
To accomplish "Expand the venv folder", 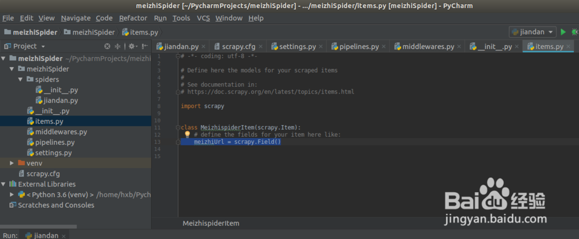I will point(12,163).
